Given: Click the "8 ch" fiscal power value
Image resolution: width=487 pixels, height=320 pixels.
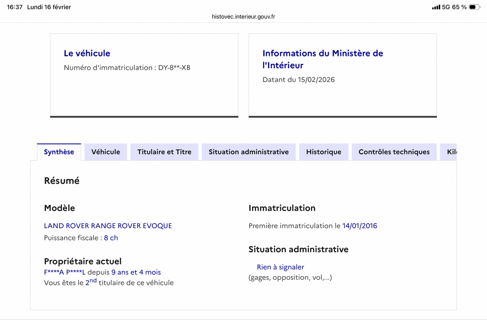Looking at the screenshot, I should pos(111,238).
